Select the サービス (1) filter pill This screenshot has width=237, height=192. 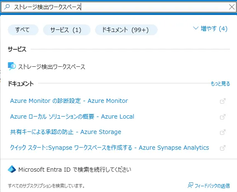67,30
